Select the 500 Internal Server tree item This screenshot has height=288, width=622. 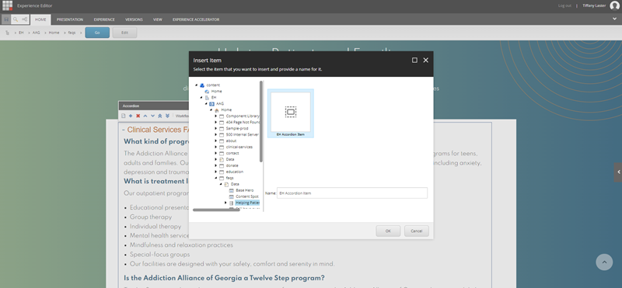click(x=243, y=135)
